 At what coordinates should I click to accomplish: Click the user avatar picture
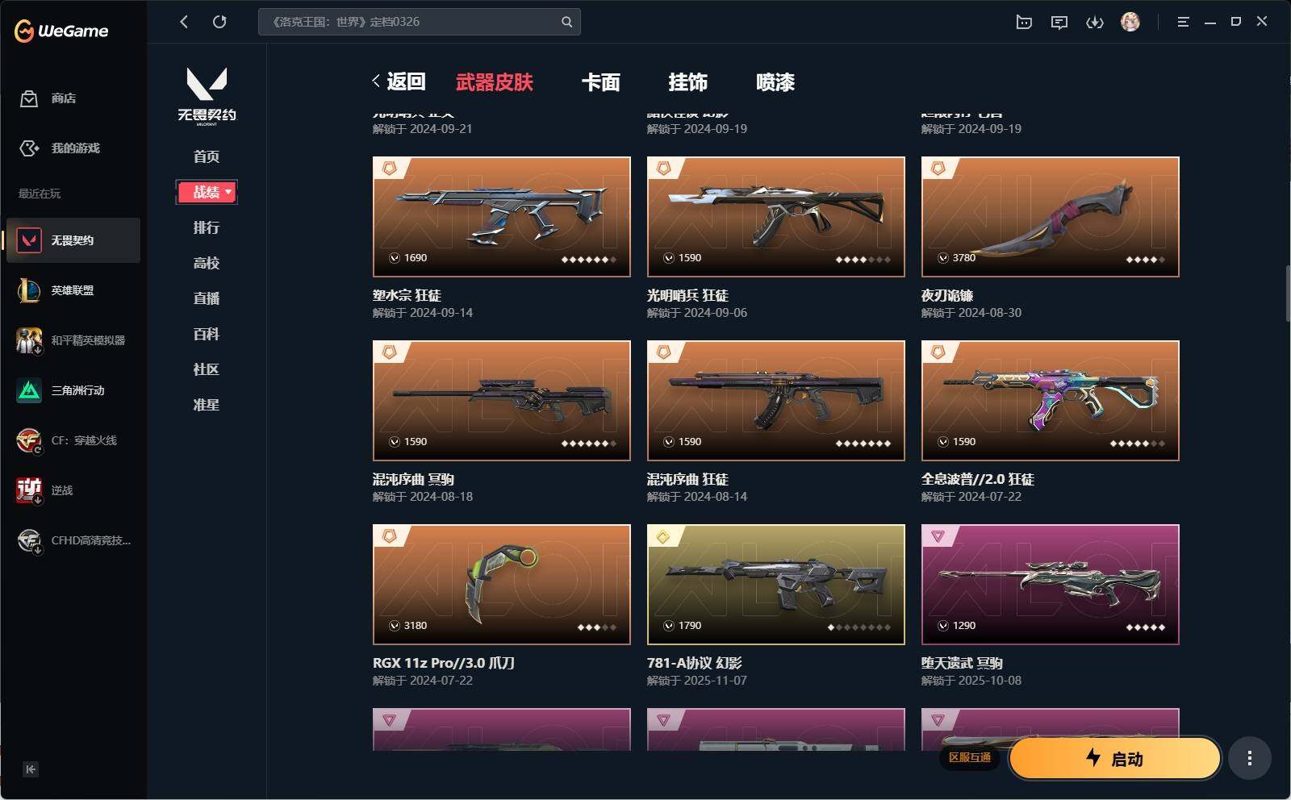(x=1130, y=22)
